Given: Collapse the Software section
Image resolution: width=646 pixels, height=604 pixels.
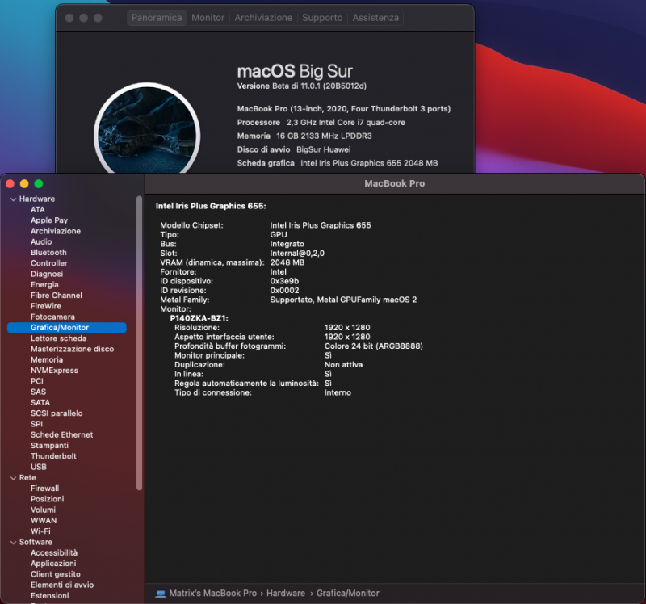Looking at the screenshot, I should (x=13, y=542).
